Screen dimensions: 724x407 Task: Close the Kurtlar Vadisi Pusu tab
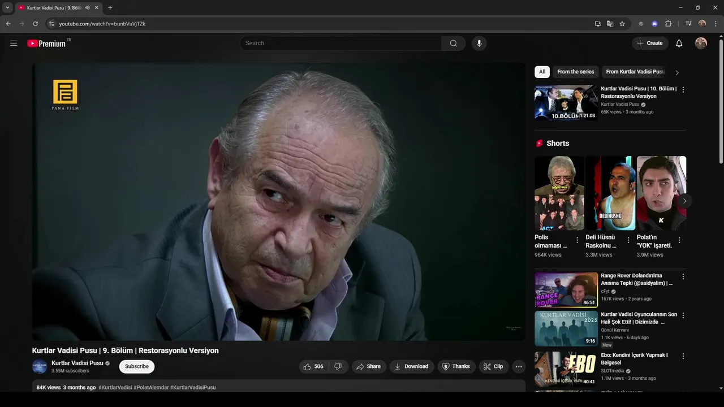(x=97, y=8)
